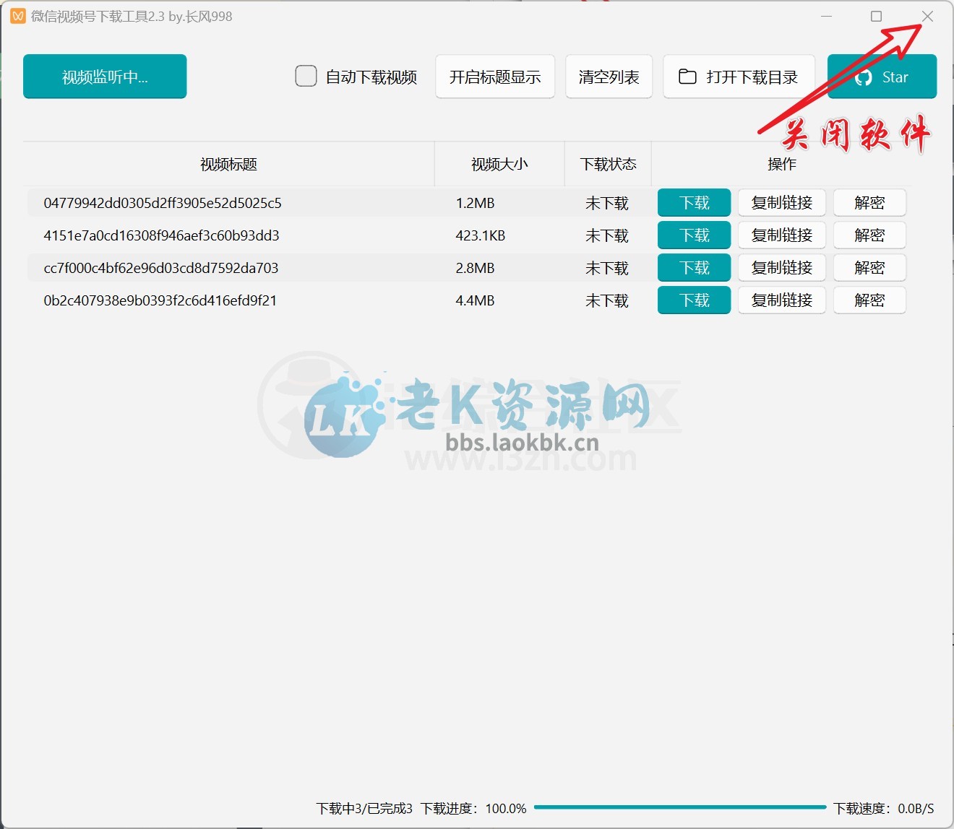Screen dimensions: 954x829
Task: Select title 0b2c407938e9b0393f2c6d416efd9f21
Action: [x=160, y=300]
